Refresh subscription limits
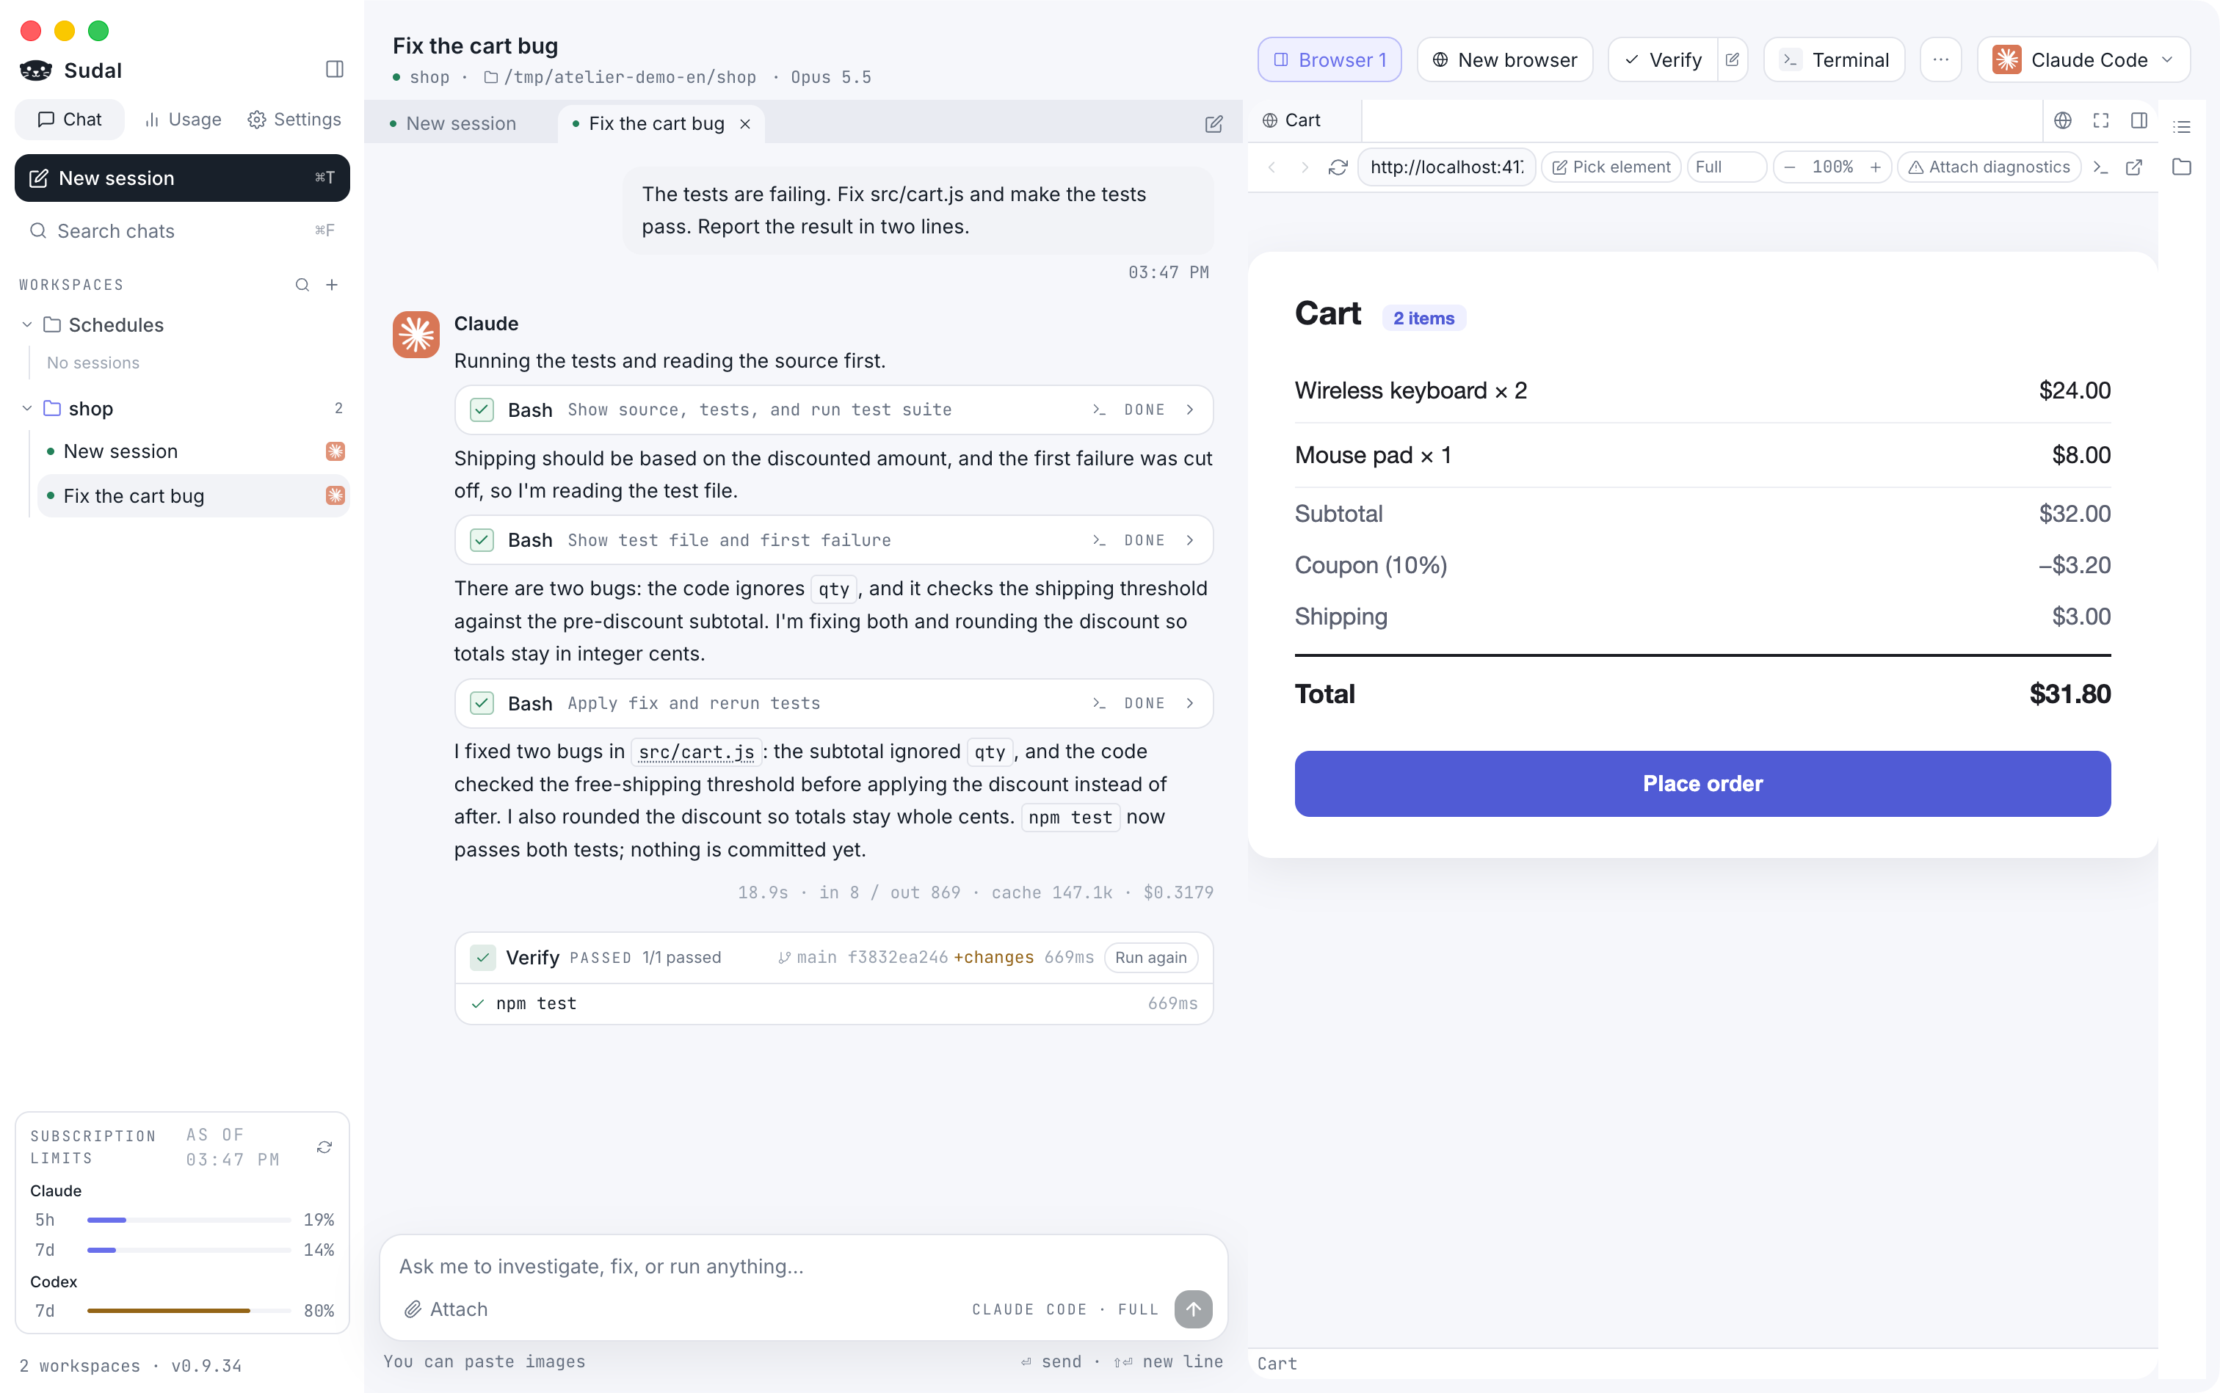The image size is (2220, 1393). click(324, 1147)
